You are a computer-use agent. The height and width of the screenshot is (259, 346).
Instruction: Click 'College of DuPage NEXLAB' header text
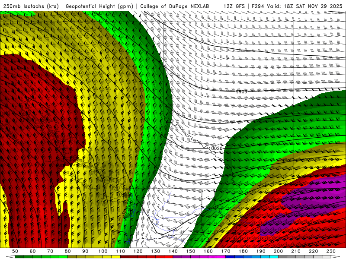tap(175, 6)
